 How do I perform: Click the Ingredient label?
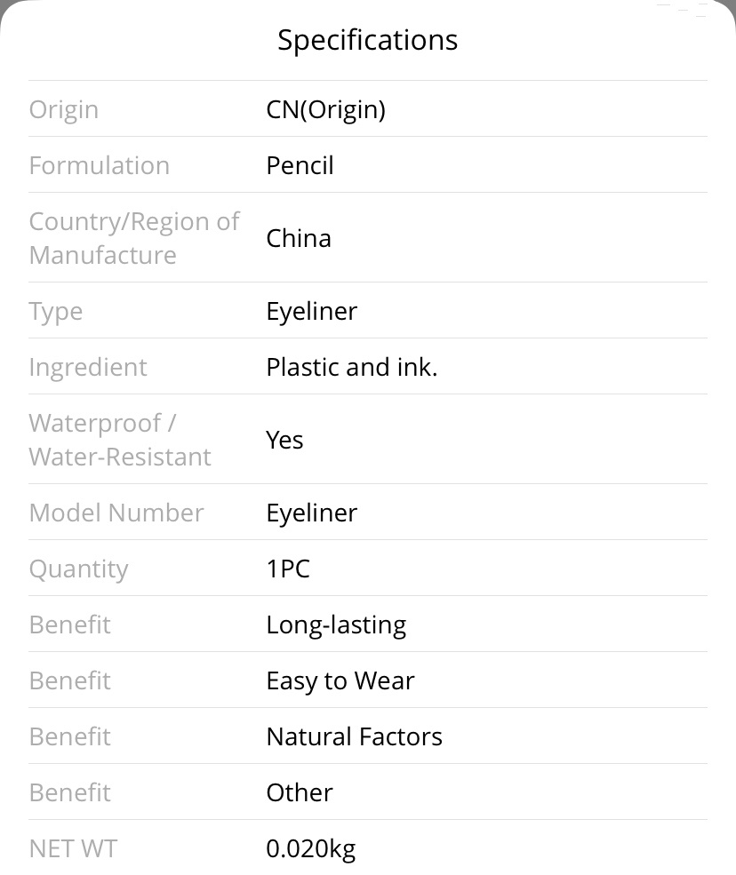point(88,367)
